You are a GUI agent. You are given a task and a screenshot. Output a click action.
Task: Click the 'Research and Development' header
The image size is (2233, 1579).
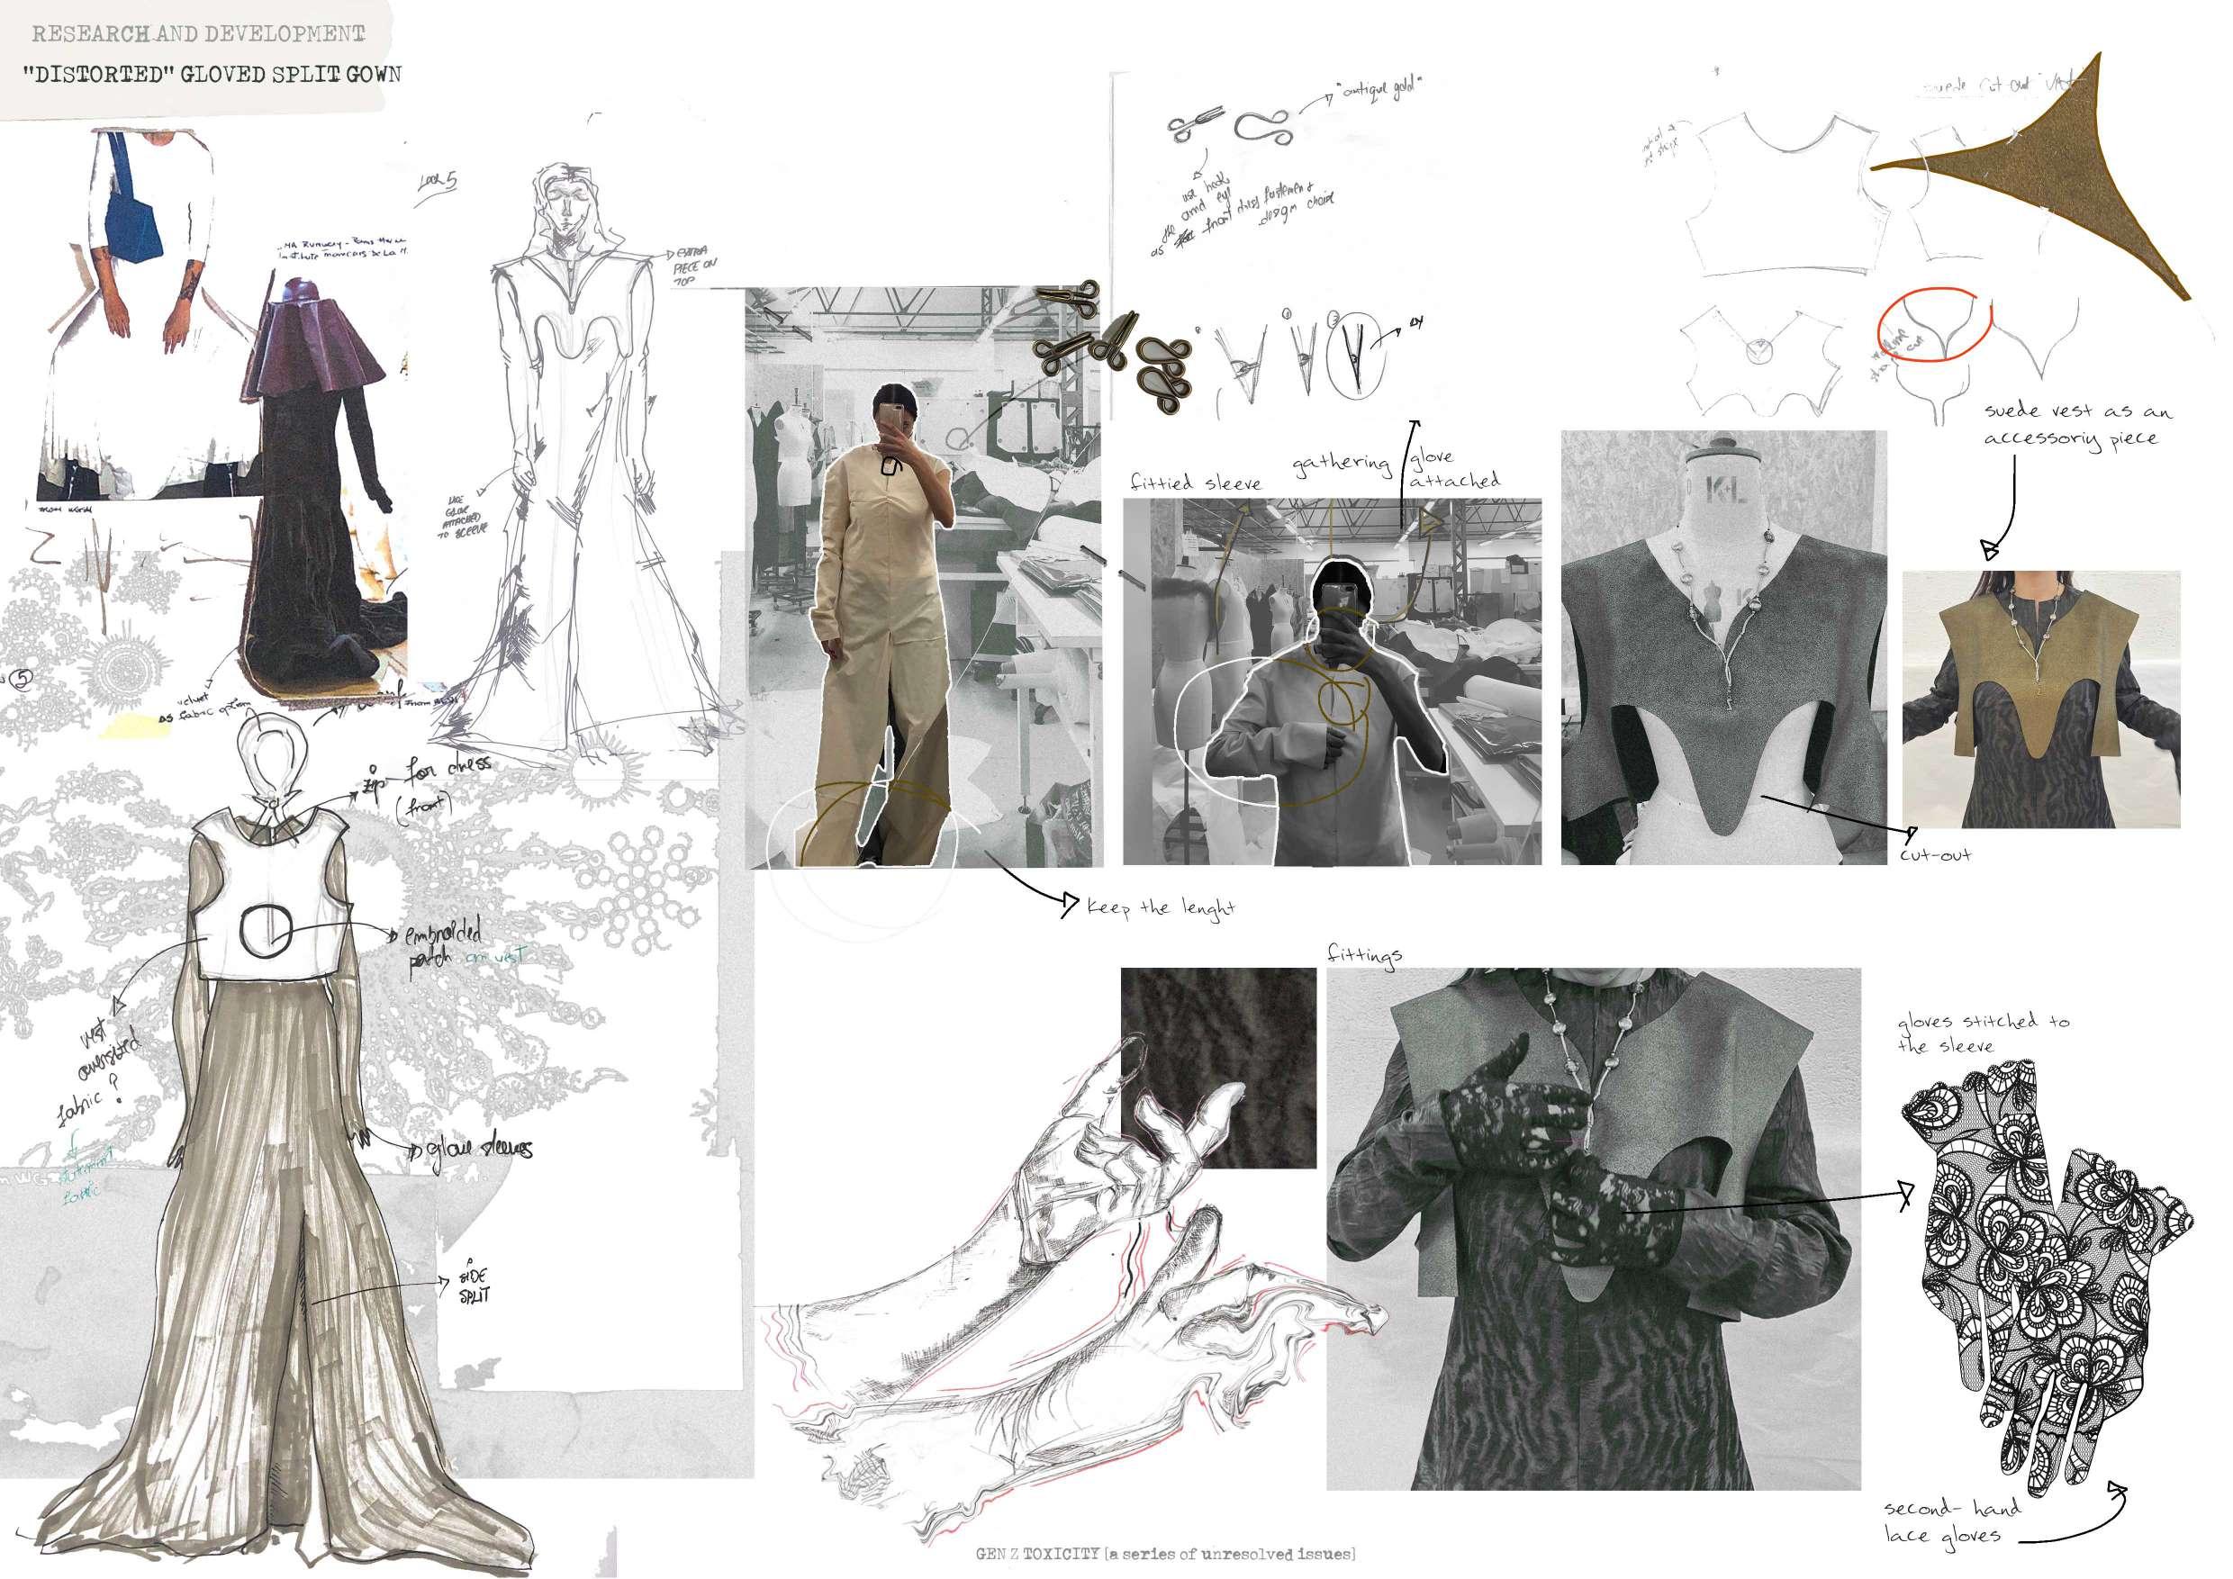[x=198, y=35]
